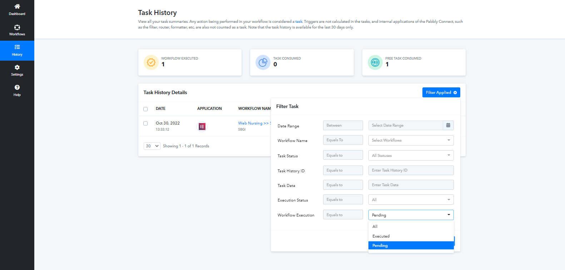
Task: Click the APPLICATION column header
Action: (209, 108)
